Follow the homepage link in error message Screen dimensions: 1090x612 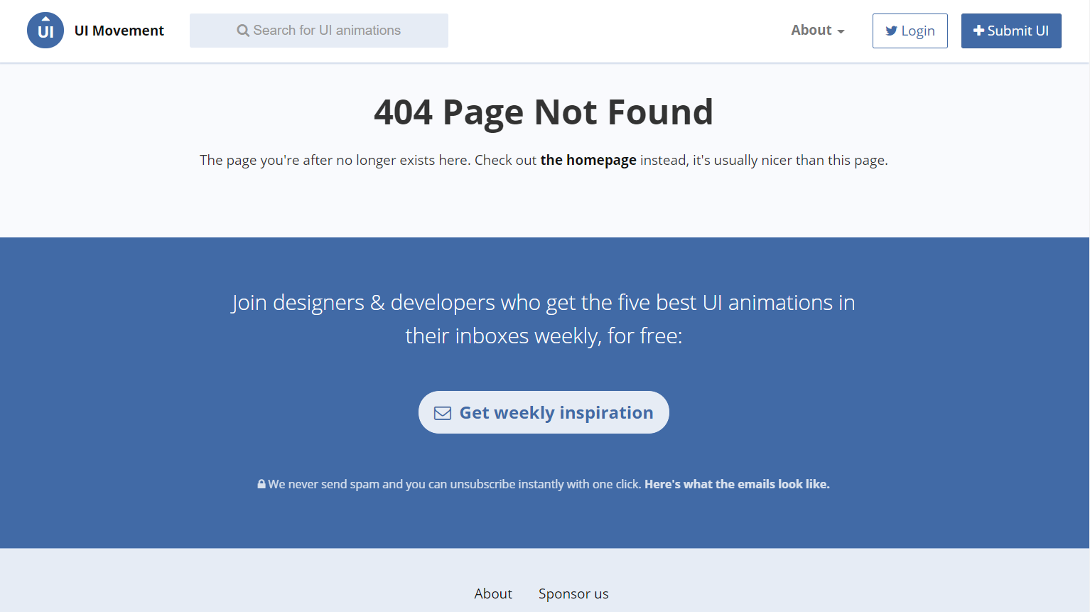tap(588, 160)
